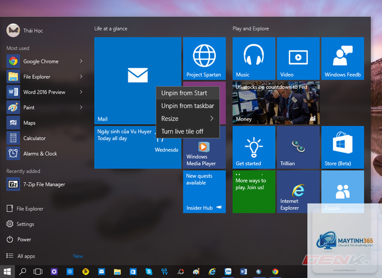Open the Mail taskbar icon
Image resolution: width=382 pixels, height=278 pixels.
pyautogui.click(x=101, y=271)
